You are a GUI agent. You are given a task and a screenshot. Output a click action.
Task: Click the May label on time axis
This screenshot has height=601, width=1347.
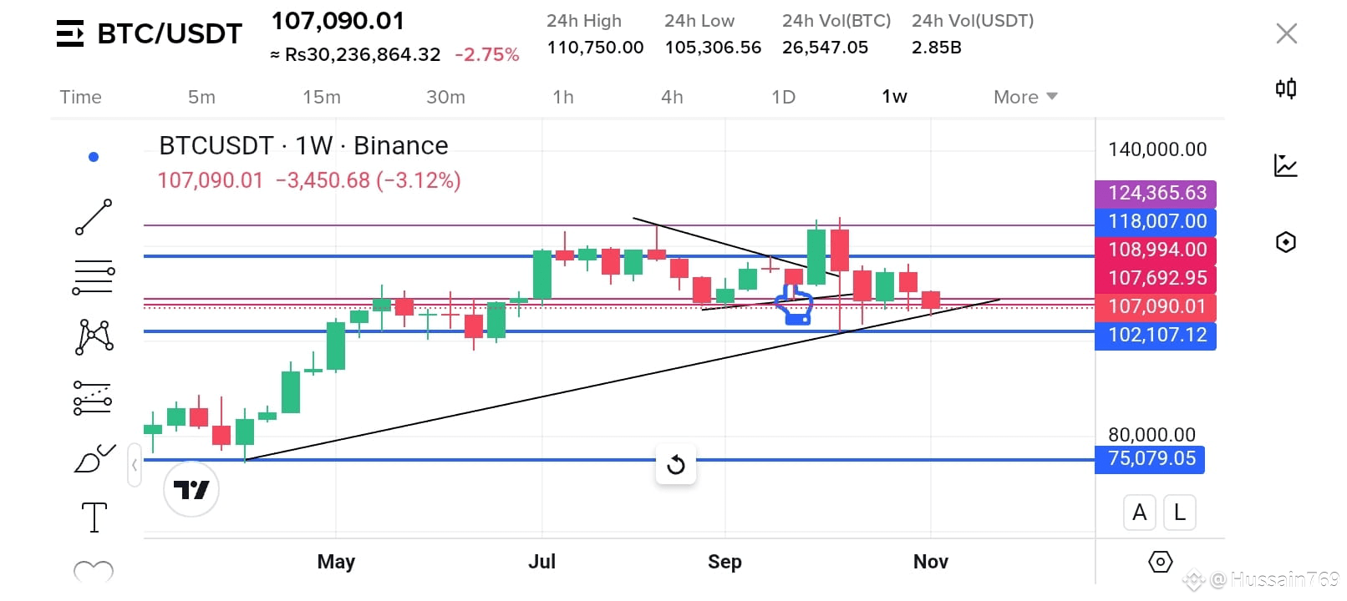336,562
